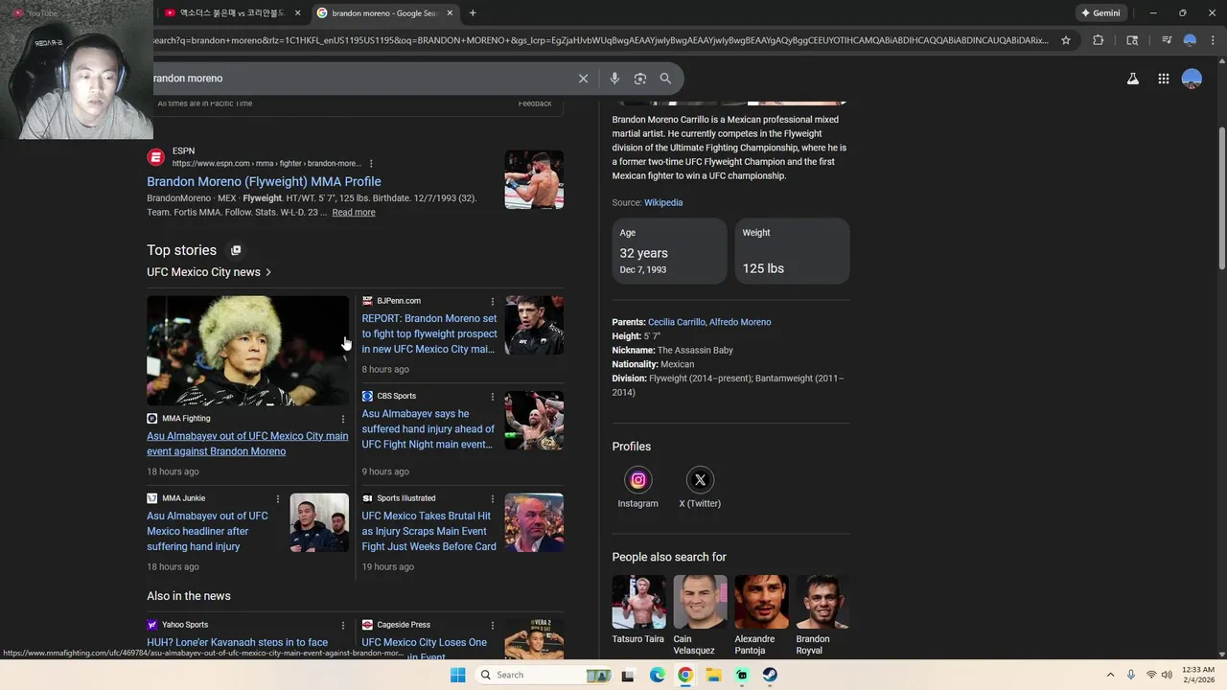Open Gemini in Chrome button
Viewport: 1227px width, 690px height.
pyautogui.click(x=1100, y=13)
